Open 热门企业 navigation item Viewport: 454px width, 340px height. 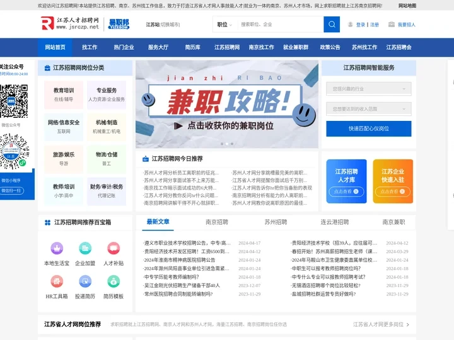pos(124,47)
